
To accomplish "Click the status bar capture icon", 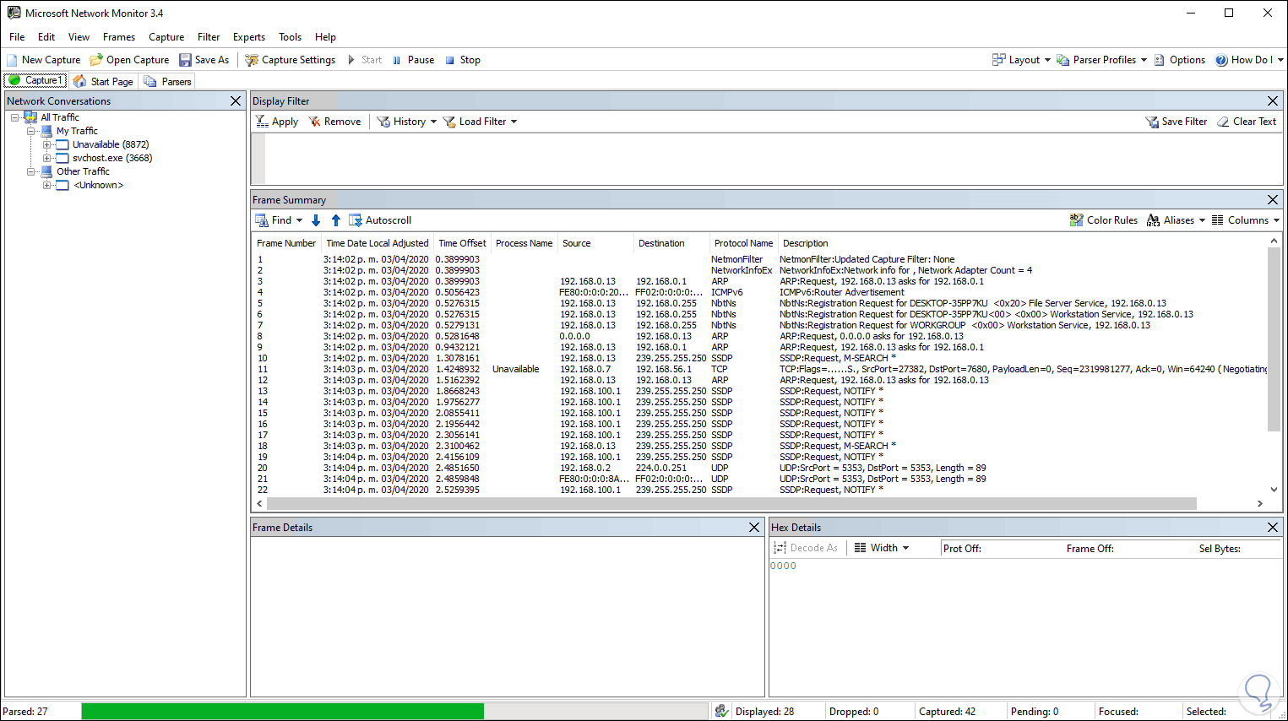I will 721,712.
